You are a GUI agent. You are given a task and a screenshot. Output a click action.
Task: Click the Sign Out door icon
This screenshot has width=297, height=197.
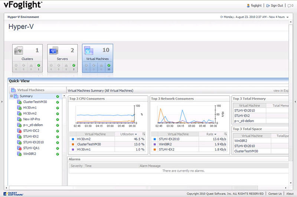[x=268, y=6]
